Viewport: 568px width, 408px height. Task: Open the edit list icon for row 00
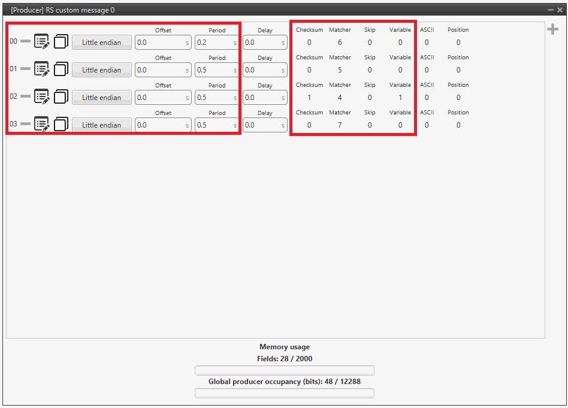41,41
